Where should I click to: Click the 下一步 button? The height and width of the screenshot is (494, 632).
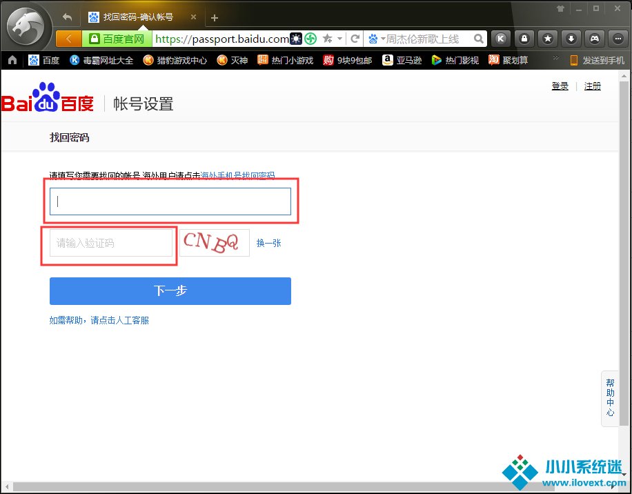pyautogui.click(x=170, y=291)
